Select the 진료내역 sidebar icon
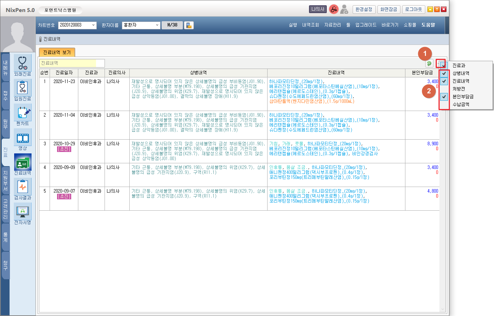The width and height of the screenshot is (494, 316). pyautogui.click(x=22, y=163)
